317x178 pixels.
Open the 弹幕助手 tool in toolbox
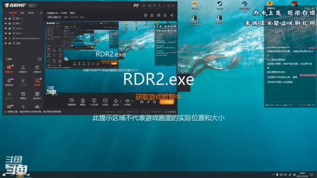pos(9,69)
